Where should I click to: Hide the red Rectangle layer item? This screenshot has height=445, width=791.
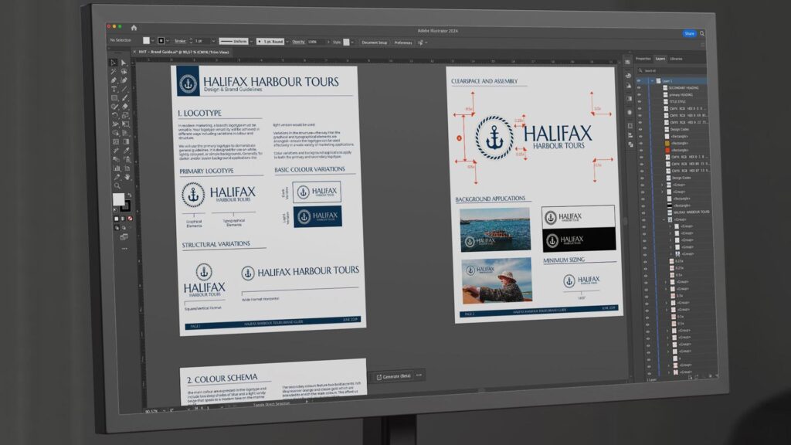coord(640,150)
